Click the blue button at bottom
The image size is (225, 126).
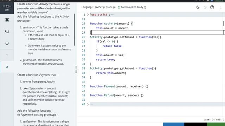point(174,124)
